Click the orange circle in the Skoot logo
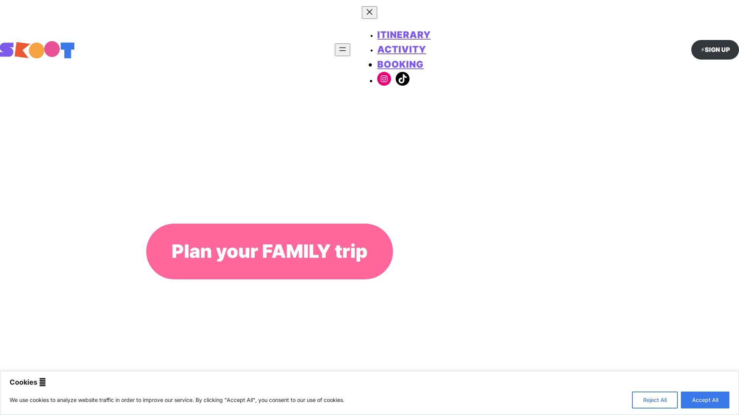This screenshot has height=415, width=739. pos(37,51)
